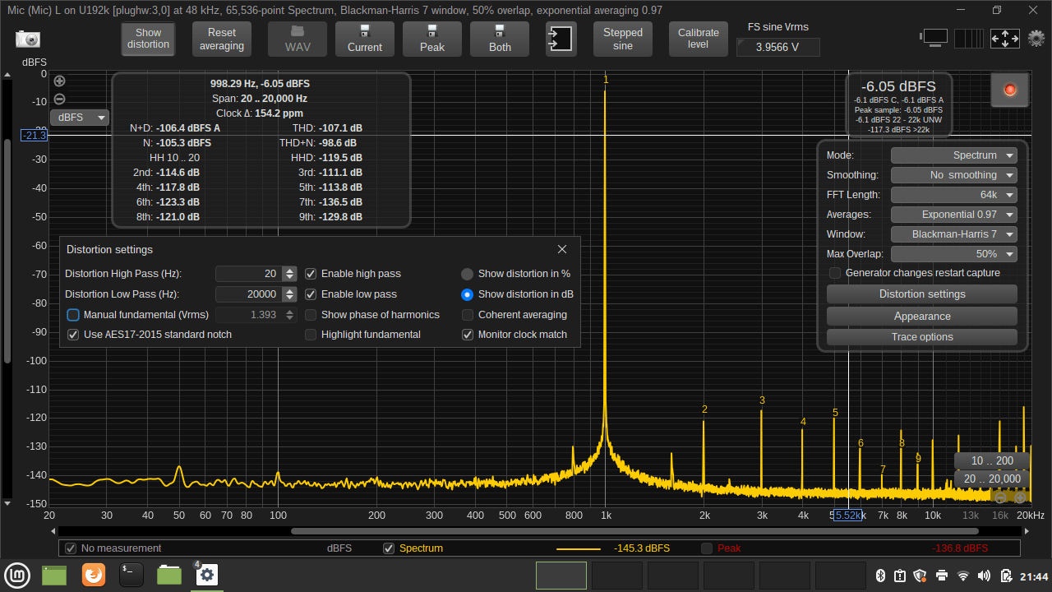
Task: Click the grouped settings app taskbar icon
Action: coord(206,575)
